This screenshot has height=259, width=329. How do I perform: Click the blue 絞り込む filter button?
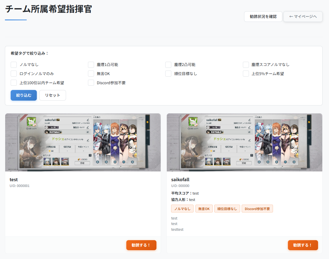(24, 95)
